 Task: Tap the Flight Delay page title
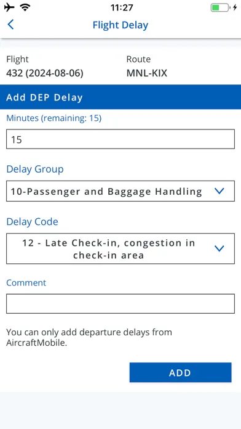coord(120,25)
